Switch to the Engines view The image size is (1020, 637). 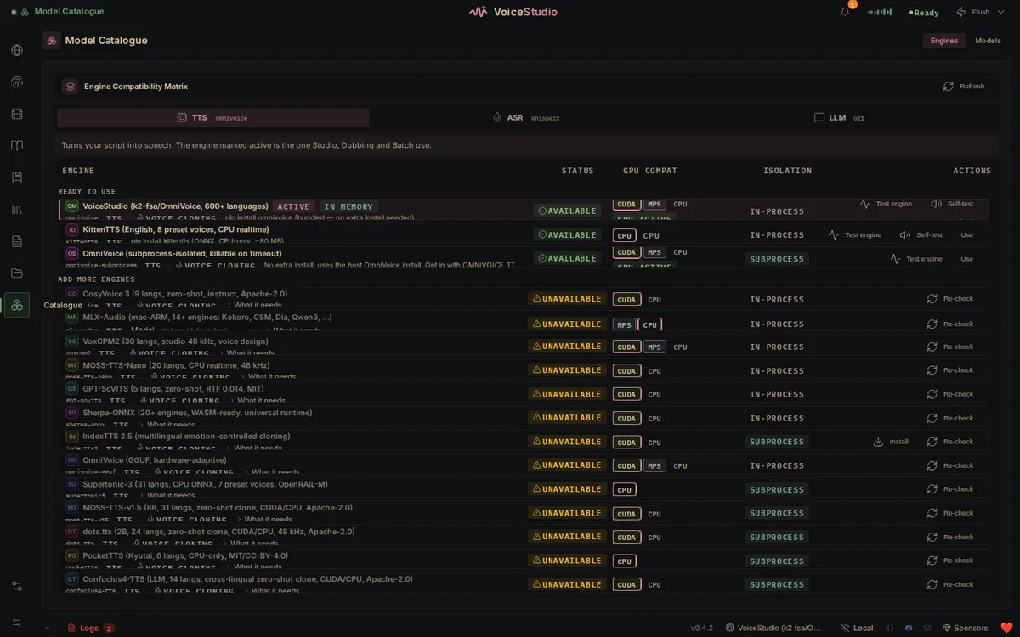[943, 41]
